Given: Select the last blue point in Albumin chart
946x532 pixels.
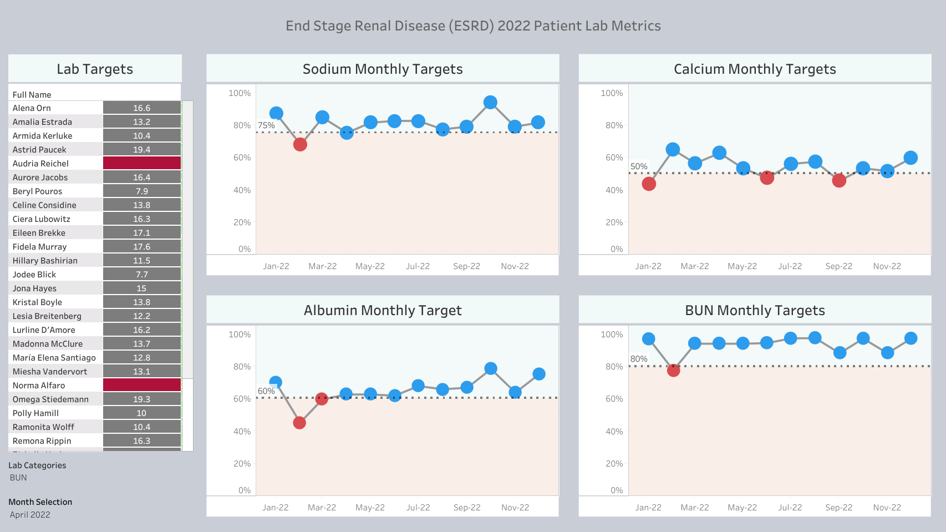Looking at the screenshot, I should (539, 374).
